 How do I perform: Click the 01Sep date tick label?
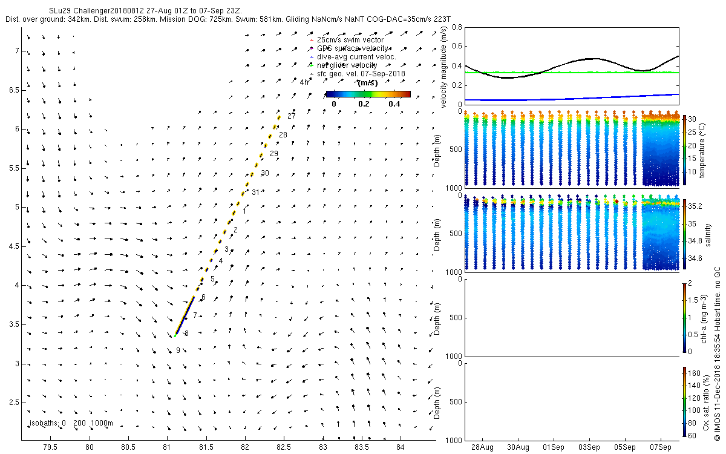click(554, 447)
